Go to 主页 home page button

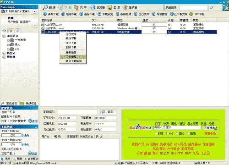[x=114, y=7]
